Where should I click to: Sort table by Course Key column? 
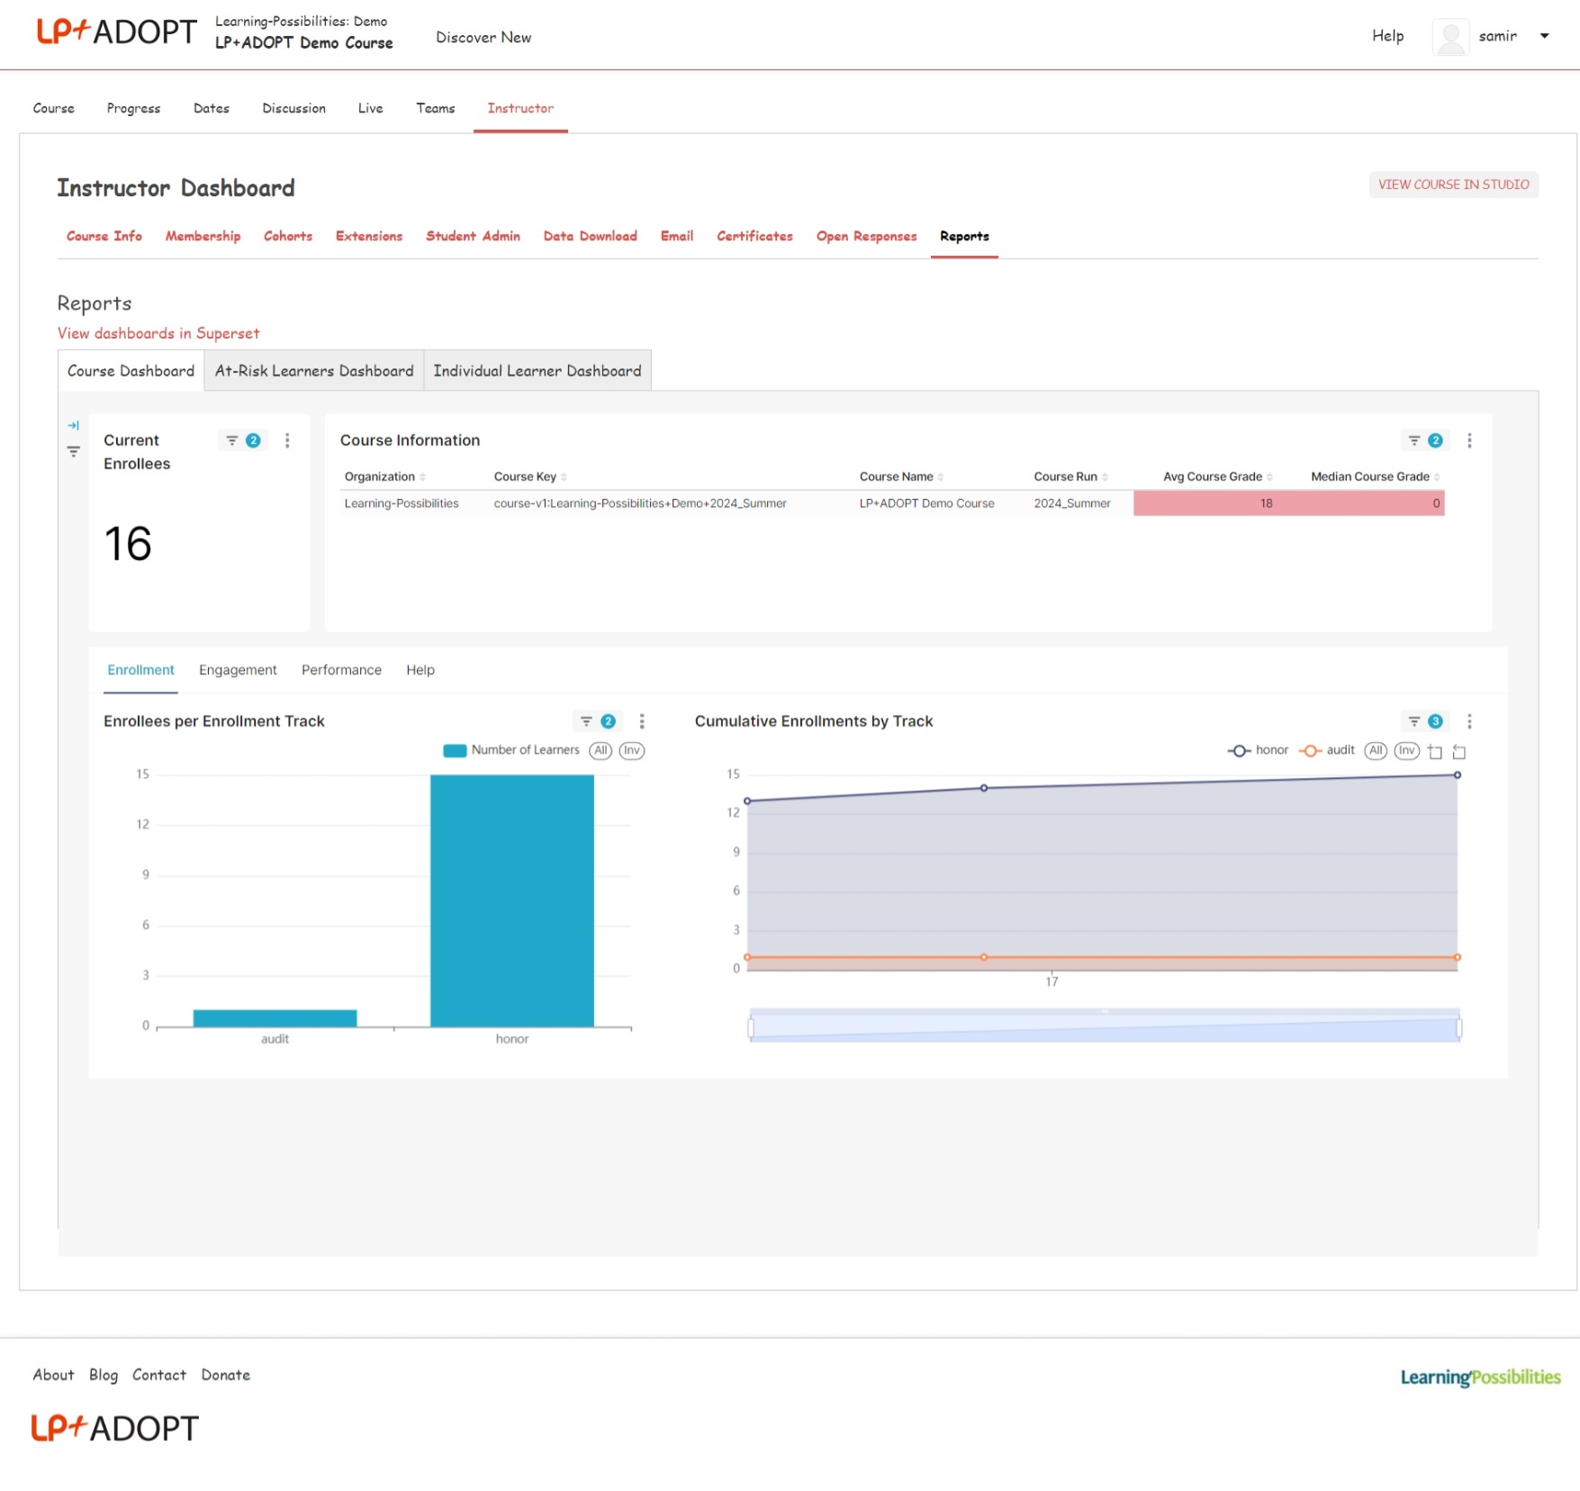click(529, 476)
